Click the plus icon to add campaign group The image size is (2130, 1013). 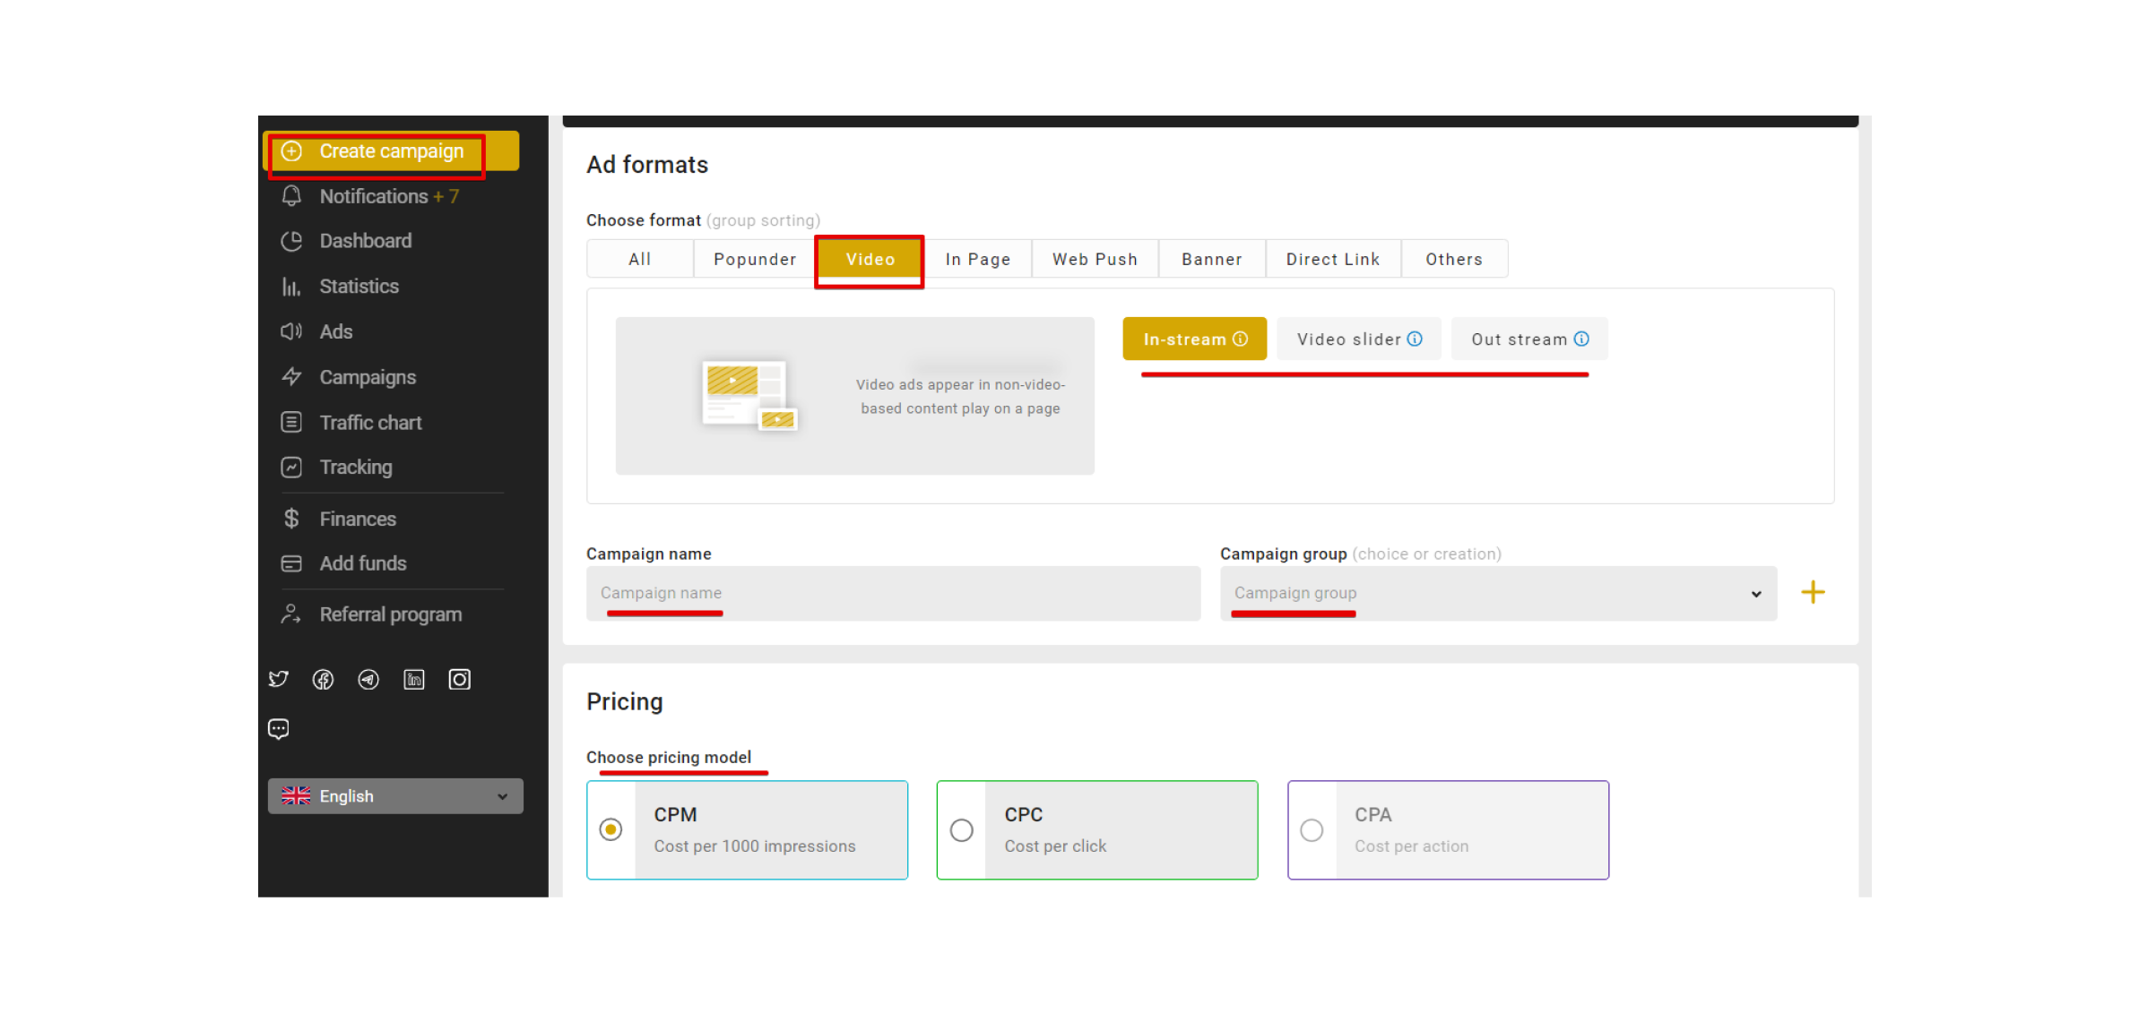1813,592
